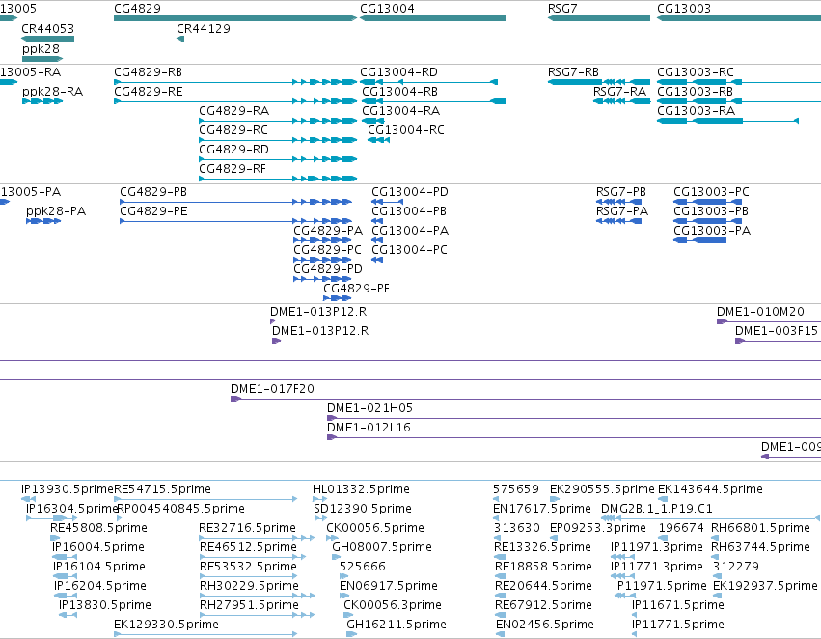This screenshot has height=639, width=821.
Task: Click protein CG13004-PC label
Action: (x=409, y=250)
